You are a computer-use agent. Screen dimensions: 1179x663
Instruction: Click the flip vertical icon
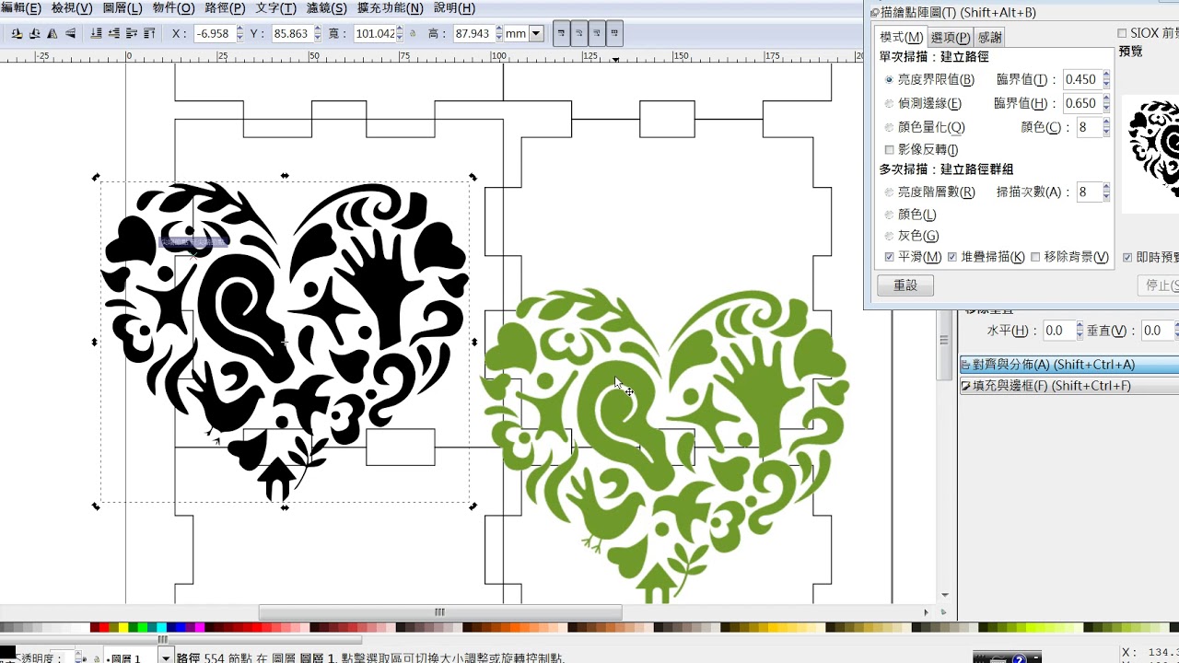[x=68, y=34]
